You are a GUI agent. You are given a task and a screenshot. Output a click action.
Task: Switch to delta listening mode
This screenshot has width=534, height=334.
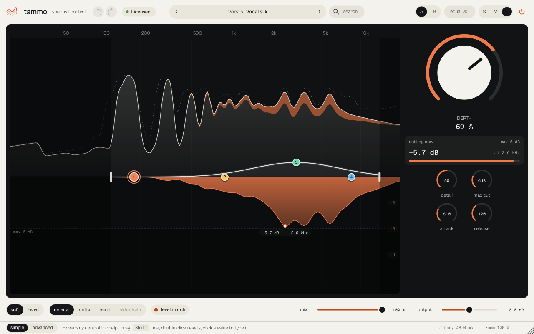coord(84,310)
